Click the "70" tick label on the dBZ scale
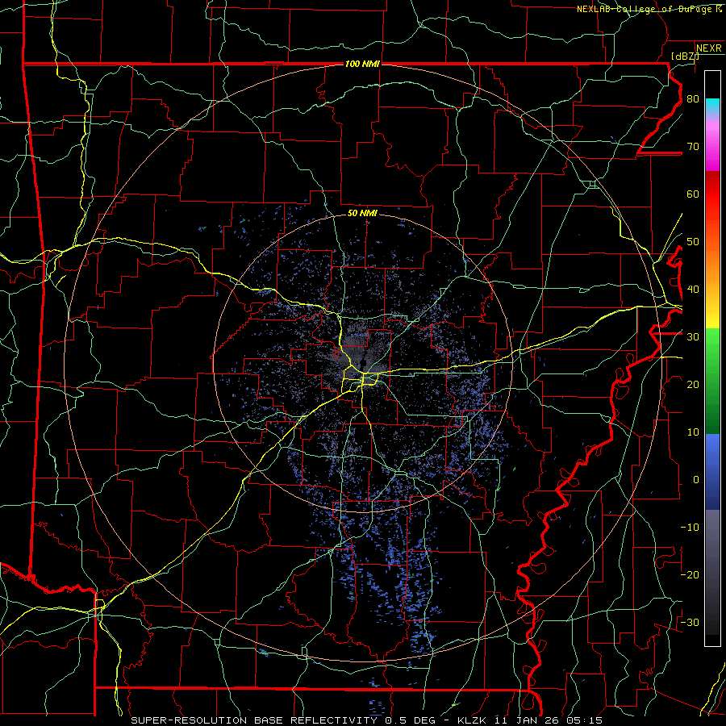Screen dimensions: 726x726 click(x=693, y=147)
